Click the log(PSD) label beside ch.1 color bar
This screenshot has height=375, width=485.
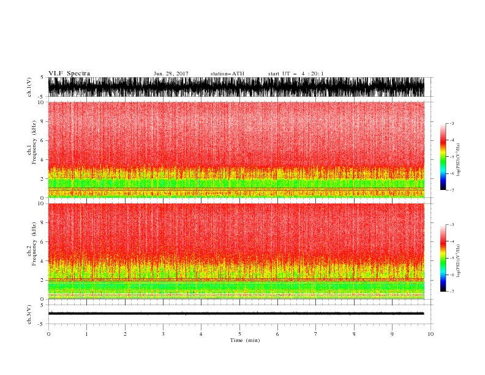[x=459, y=160]
